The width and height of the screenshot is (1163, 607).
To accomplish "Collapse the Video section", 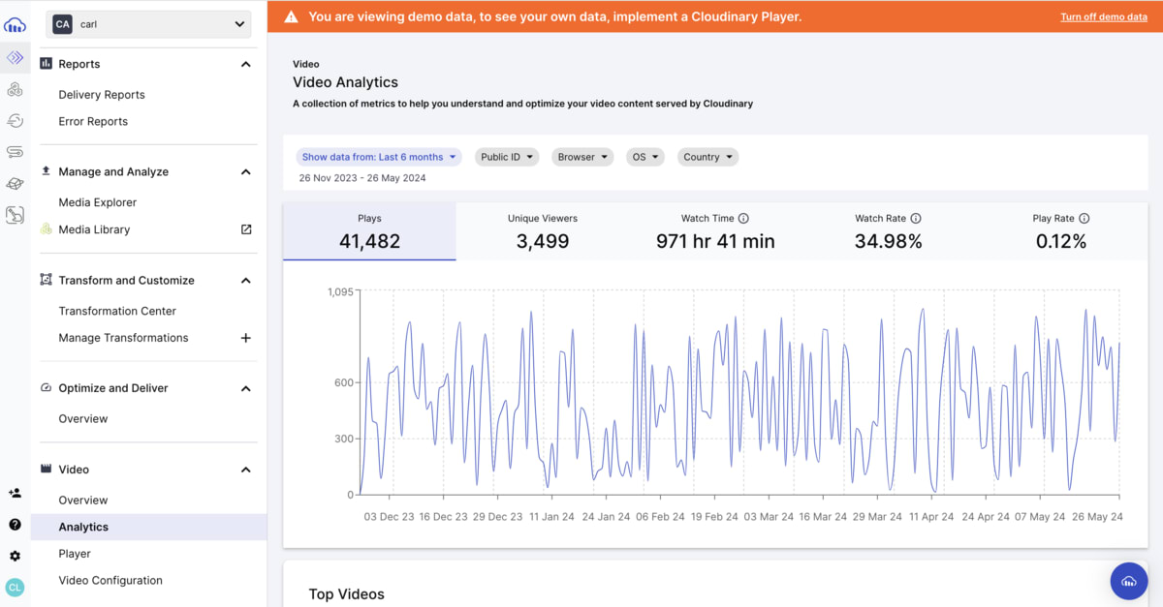I will point(246,470).
